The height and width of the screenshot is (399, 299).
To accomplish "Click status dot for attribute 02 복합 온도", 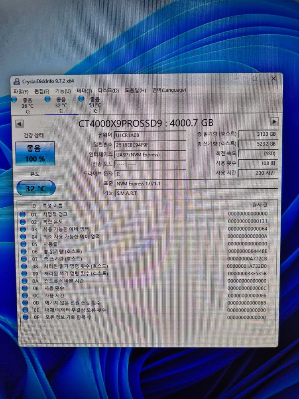I will click(23, 222).
